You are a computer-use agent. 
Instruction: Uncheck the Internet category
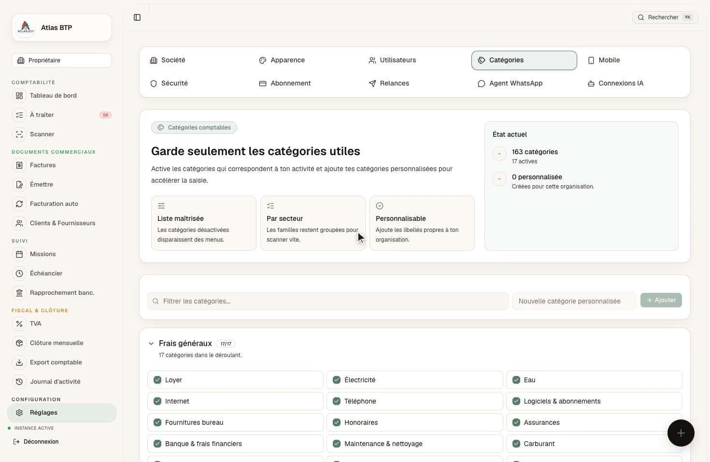coord(157,401)
